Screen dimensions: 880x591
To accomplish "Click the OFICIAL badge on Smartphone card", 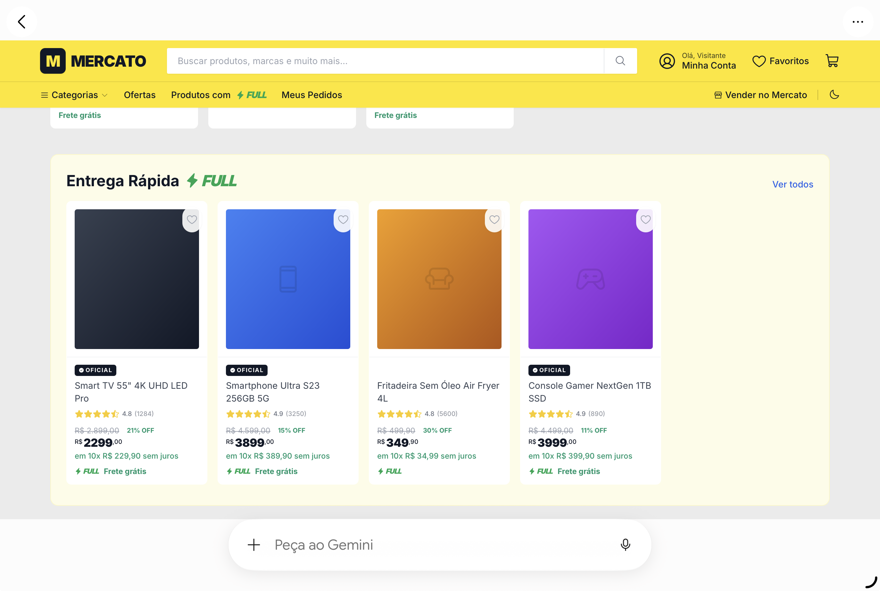I will (246, 370).
